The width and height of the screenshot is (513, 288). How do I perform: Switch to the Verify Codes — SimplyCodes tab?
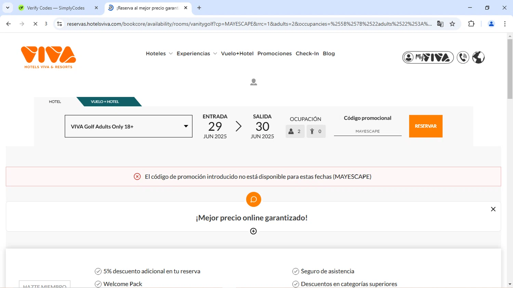tap(56, 8)
